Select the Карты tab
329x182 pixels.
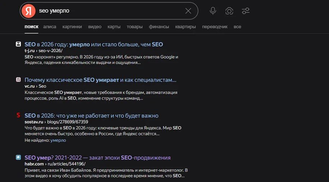tap(114, 27)
